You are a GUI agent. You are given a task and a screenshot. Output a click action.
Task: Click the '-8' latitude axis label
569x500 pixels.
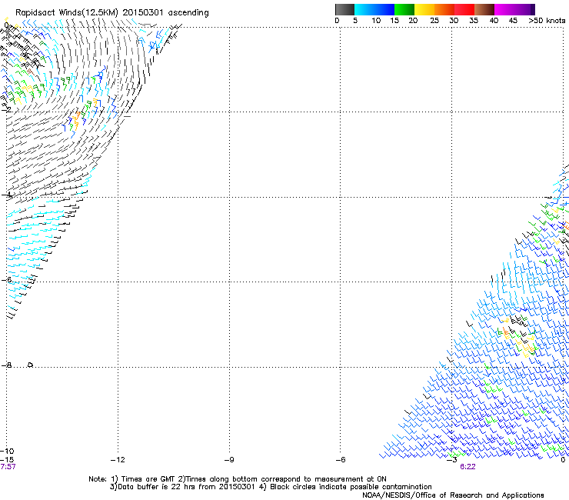pyautogui.click(x=6, y=365)
